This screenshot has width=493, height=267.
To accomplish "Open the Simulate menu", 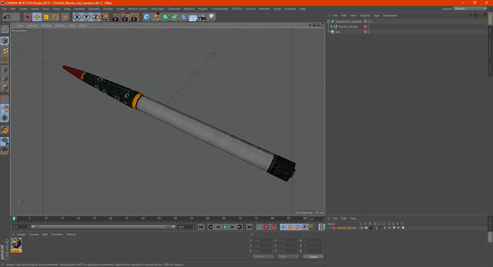I will [94, 9].
